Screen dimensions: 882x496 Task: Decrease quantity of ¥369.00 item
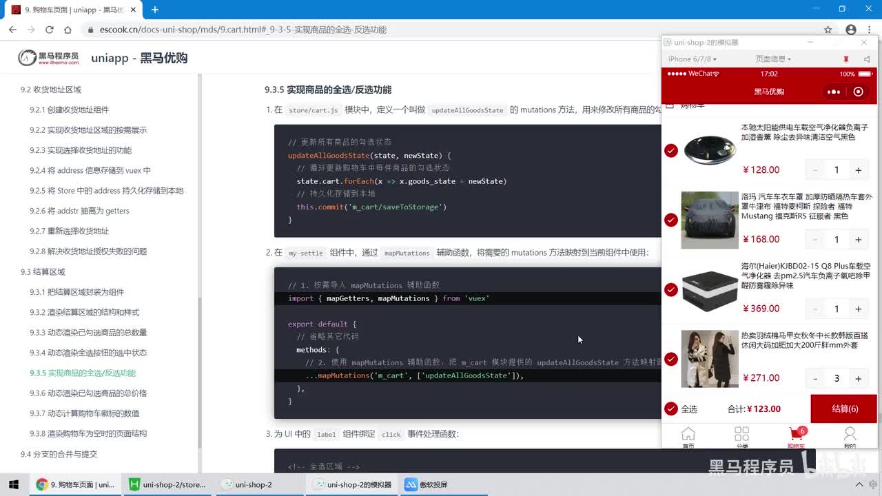point(815,309)
